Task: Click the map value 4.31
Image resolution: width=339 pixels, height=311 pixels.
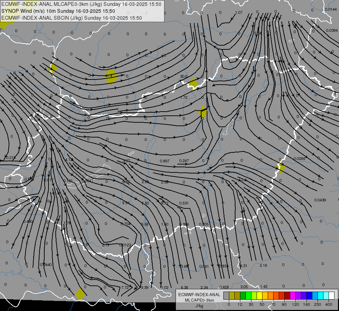Action: (x=243, y=266)
